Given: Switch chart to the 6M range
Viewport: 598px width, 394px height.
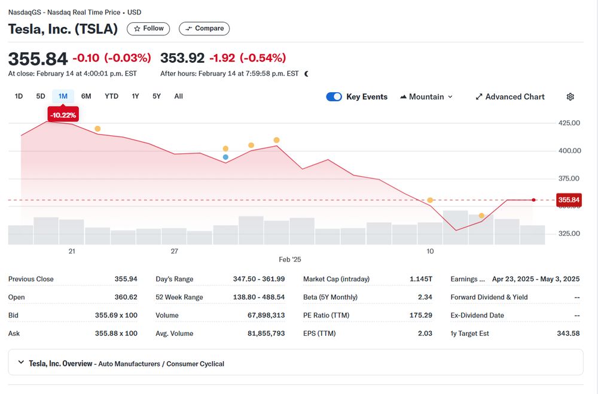Looking at the screenshot, I should [86, 96].
